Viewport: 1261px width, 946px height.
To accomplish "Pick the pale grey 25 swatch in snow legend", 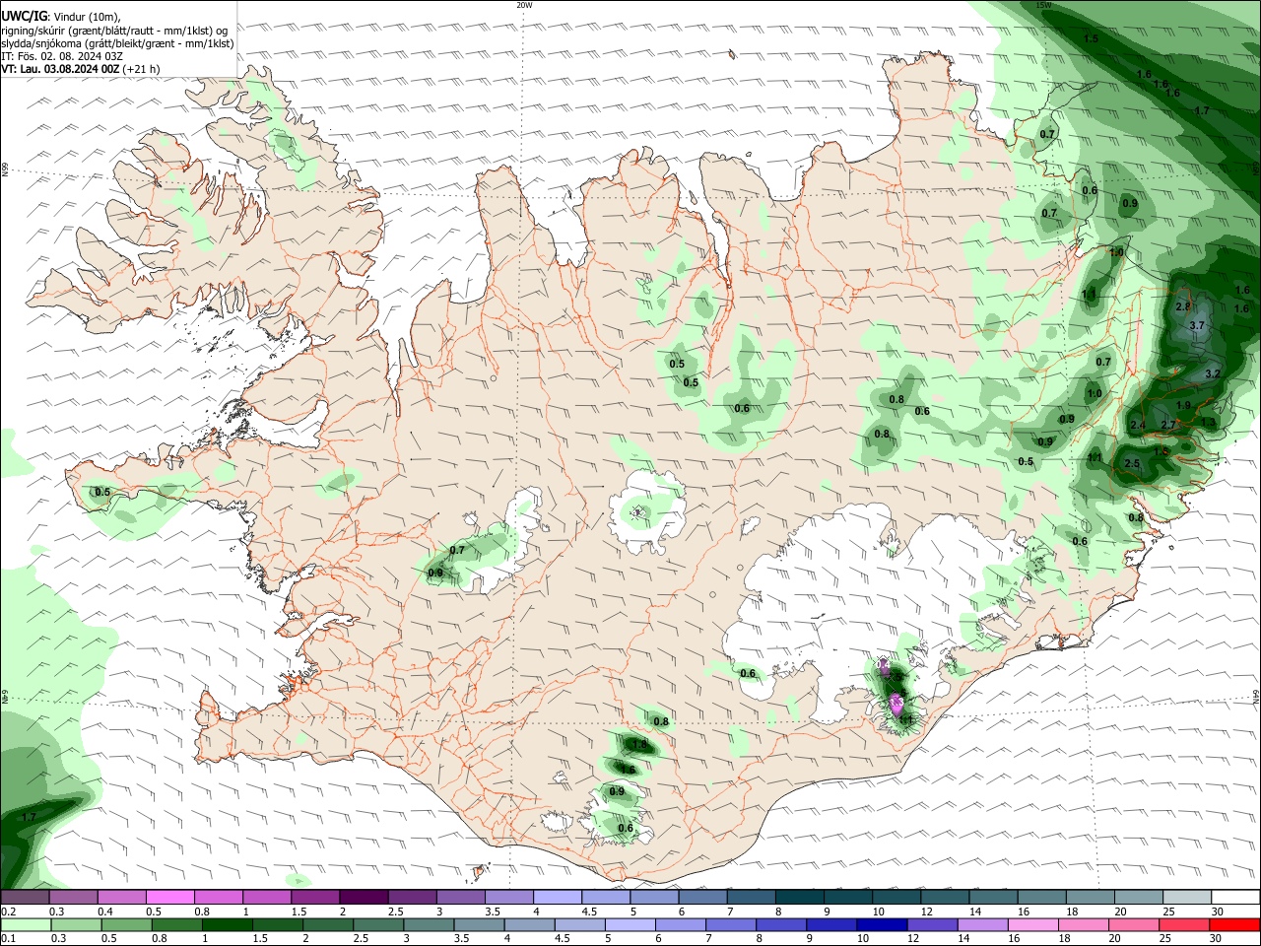I will coord(1187,897).
